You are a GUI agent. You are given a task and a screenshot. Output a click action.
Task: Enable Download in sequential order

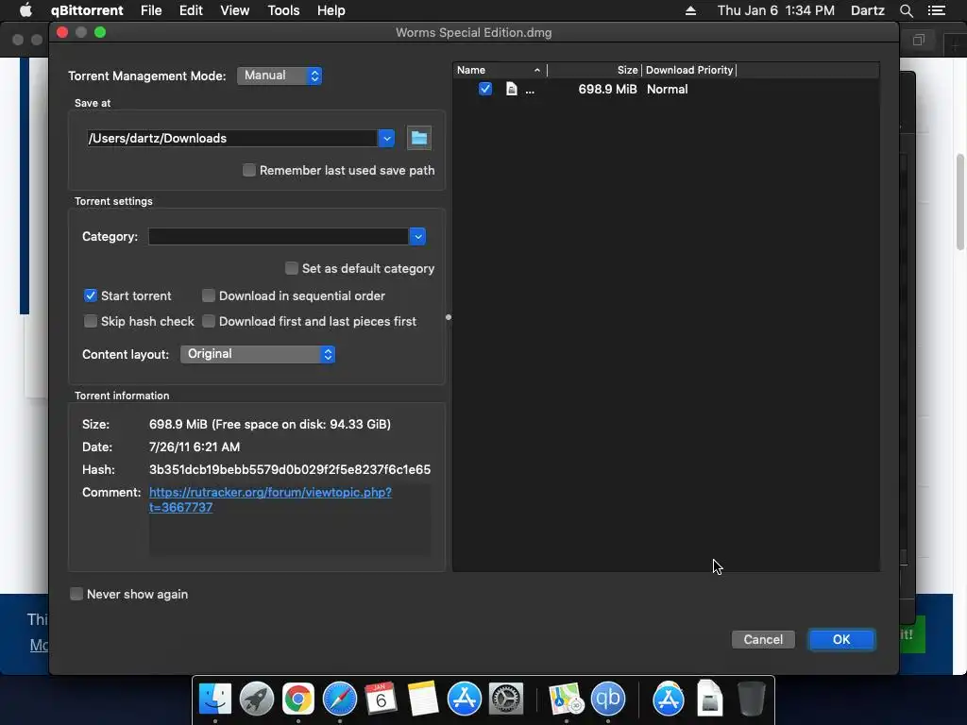coord(209,295)
